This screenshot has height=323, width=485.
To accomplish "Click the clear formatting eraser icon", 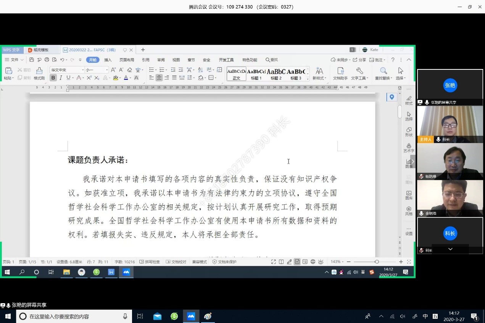I will 129,70.
